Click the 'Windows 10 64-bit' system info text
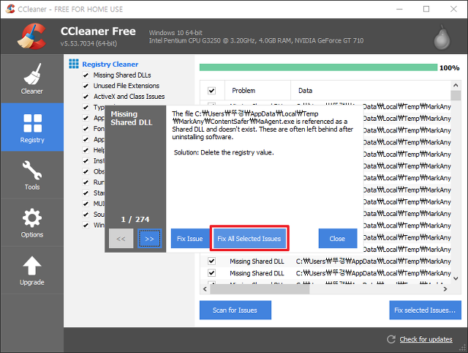 click(175, 32)
